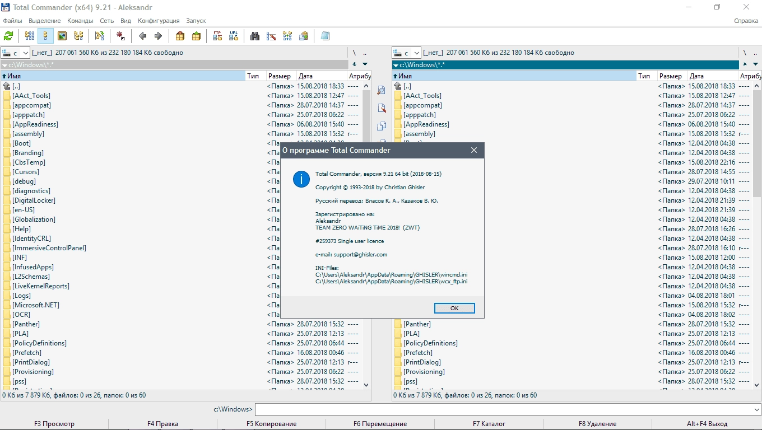The image size is (762, 430).
Task: Click folder tree icon with green arrow
Action: 100,36
